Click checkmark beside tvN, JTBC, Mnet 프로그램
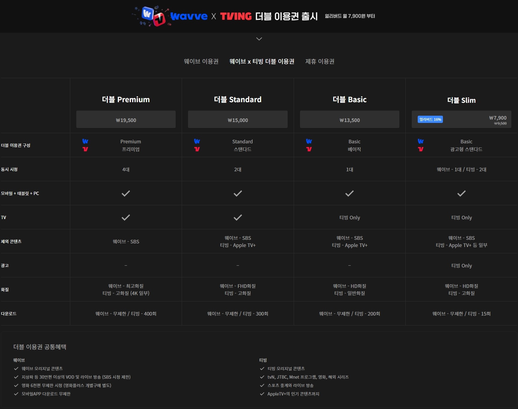518x409 pixels. pyautogui.click(x=262, y=377)
